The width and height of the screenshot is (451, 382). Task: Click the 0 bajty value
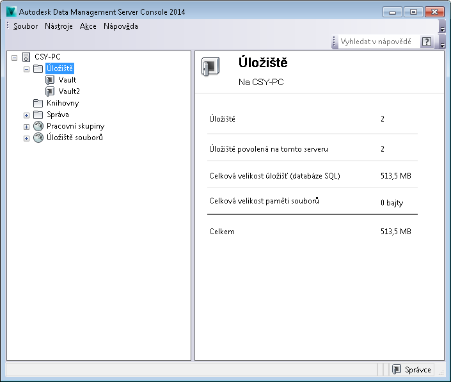coord(392,203)
